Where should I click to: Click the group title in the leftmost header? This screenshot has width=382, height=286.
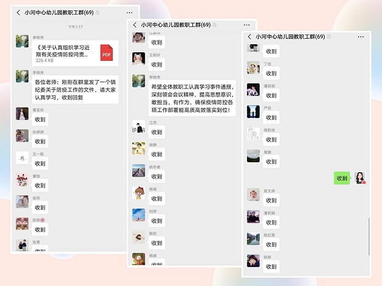coord(59,12)
